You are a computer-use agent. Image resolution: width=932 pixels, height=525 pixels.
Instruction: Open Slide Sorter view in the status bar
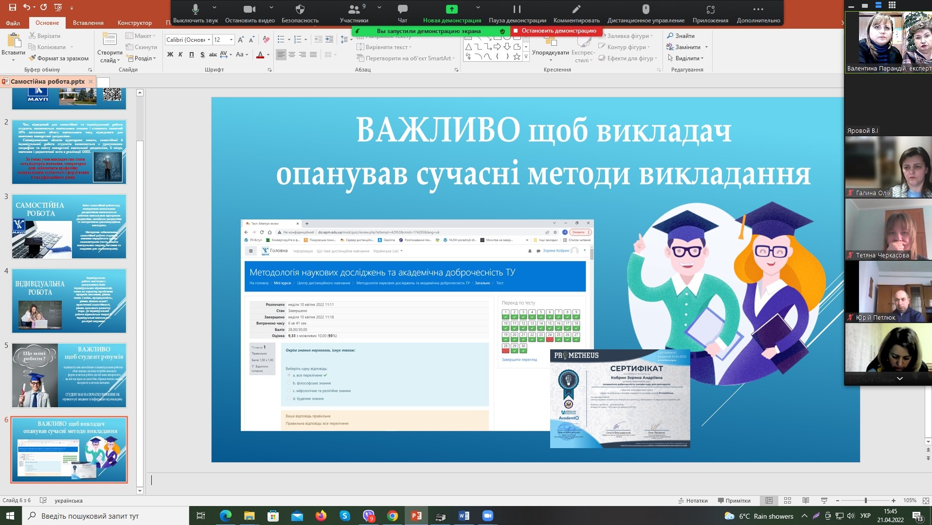[788, 501]
